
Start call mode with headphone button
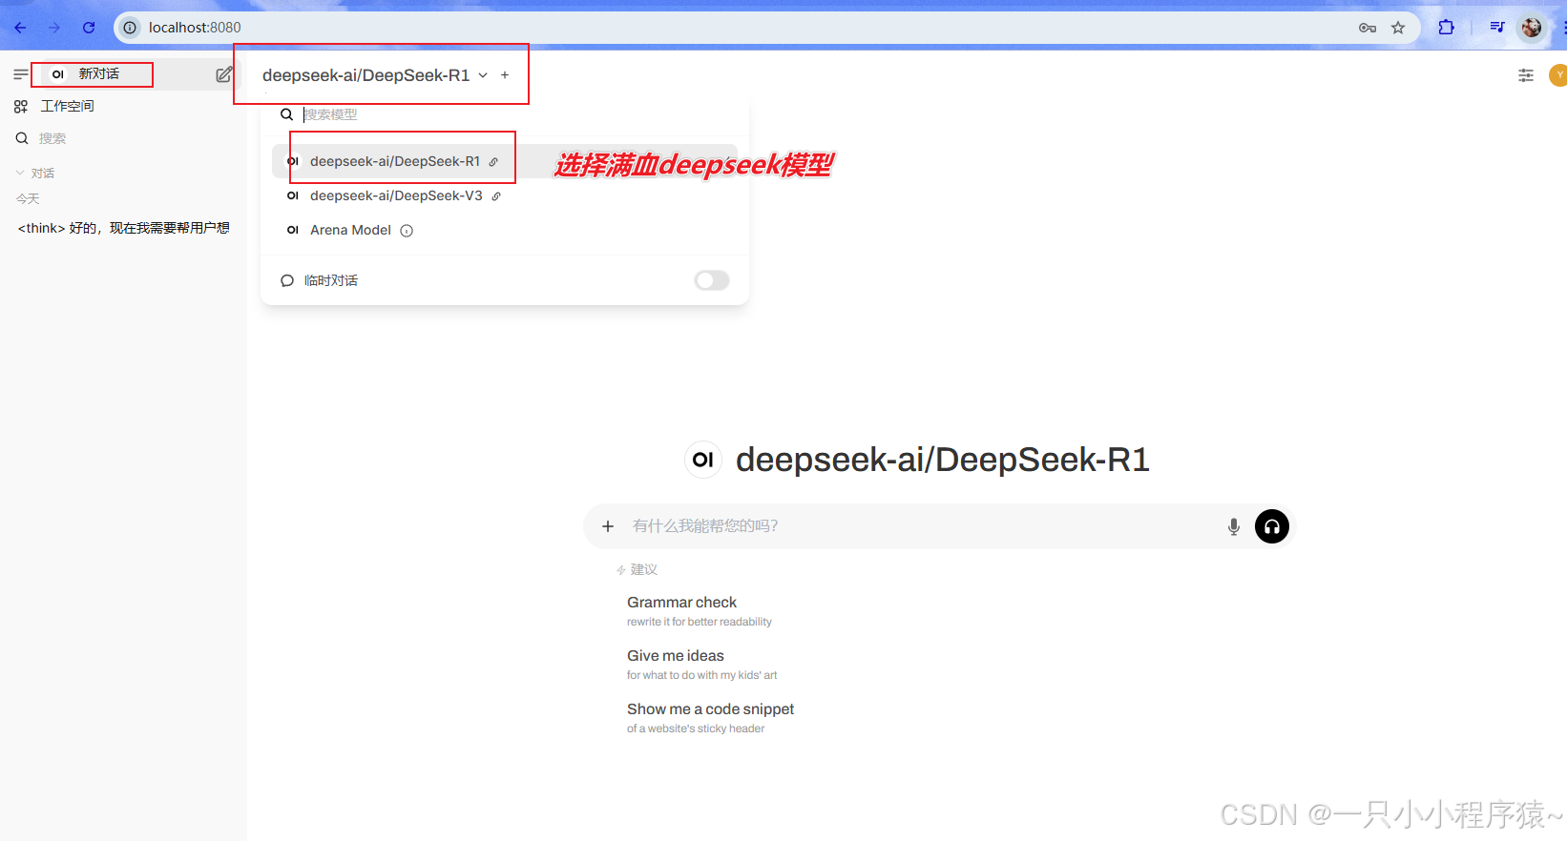click(x=1272, y=526)
